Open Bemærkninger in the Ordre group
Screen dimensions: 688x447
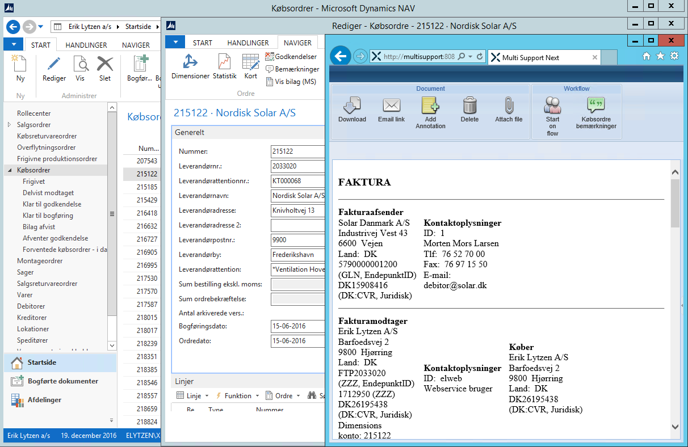coord(292,69)
